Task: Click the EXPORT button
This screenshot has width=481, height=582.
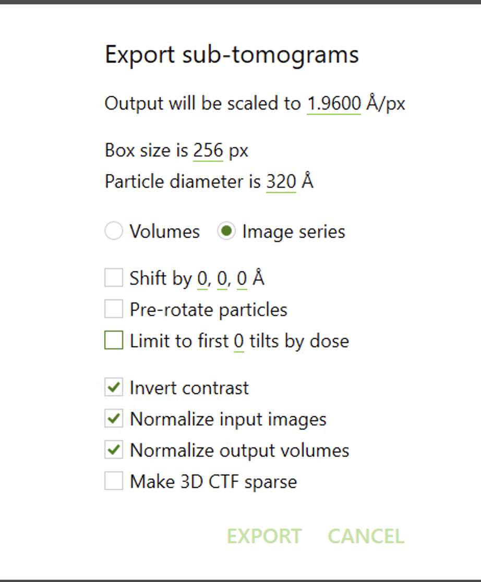Action: 264,536
